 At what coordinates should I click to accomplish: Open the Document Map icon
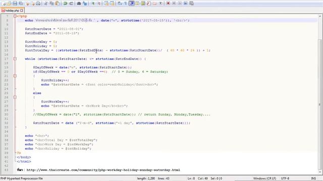(143, 4)
